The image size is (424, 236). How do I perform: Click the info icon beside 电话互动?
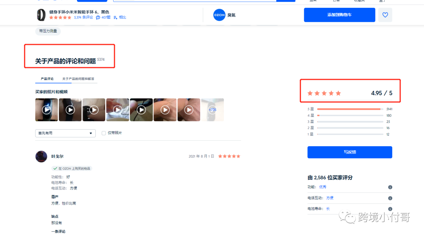[390, 198]
